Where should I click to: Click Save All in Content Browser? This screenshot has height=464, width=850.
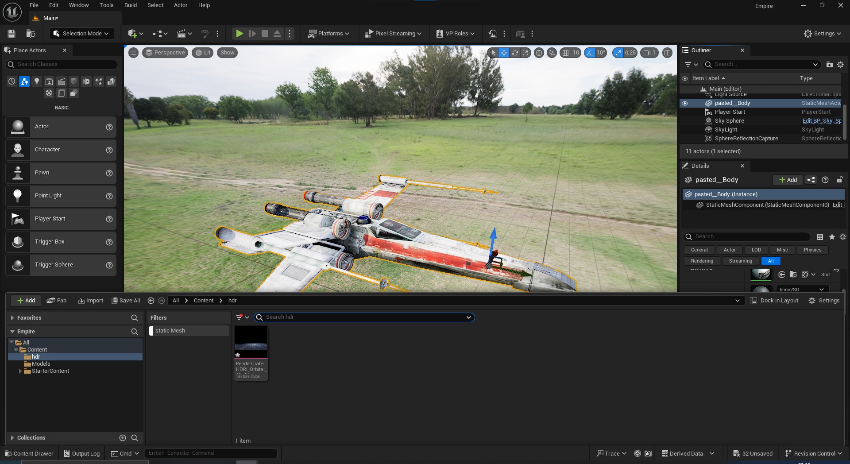point(126,301)
